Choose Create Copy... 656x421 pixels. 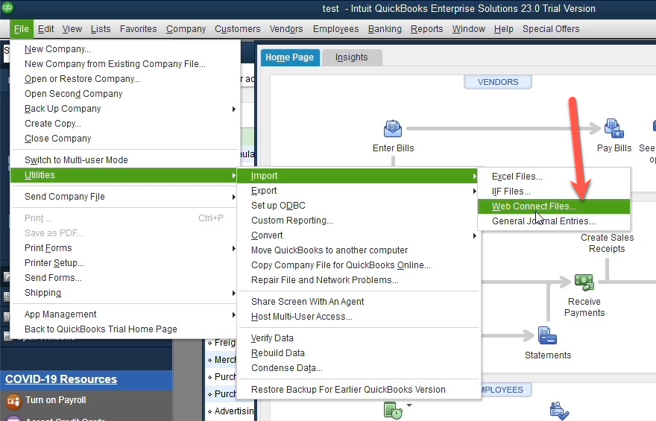(125, 124)
